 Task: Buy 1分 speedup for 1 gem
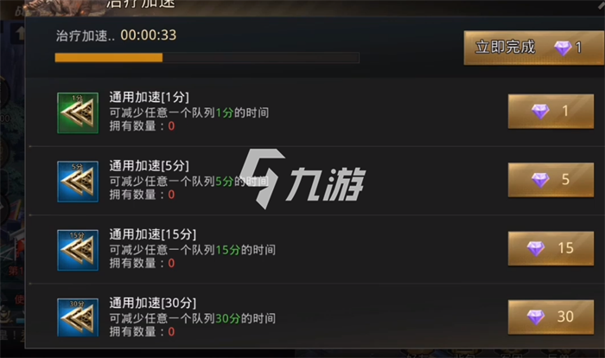point(551,112)
